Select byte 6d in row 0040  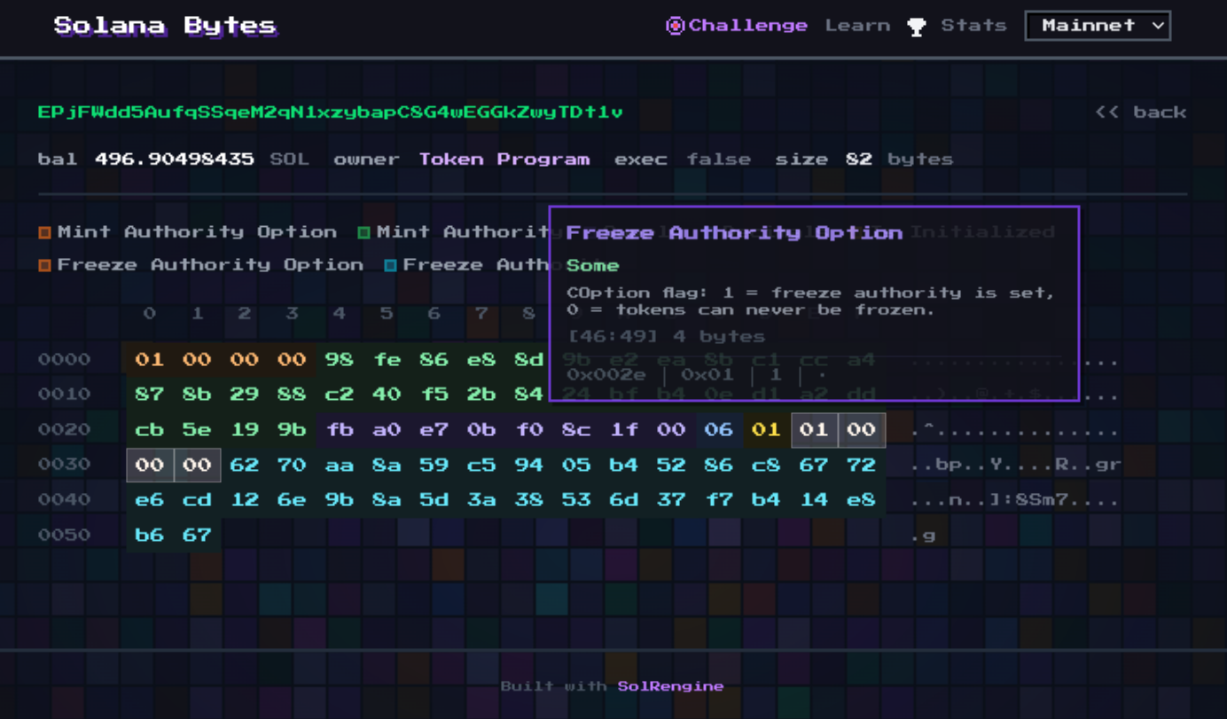623,500
